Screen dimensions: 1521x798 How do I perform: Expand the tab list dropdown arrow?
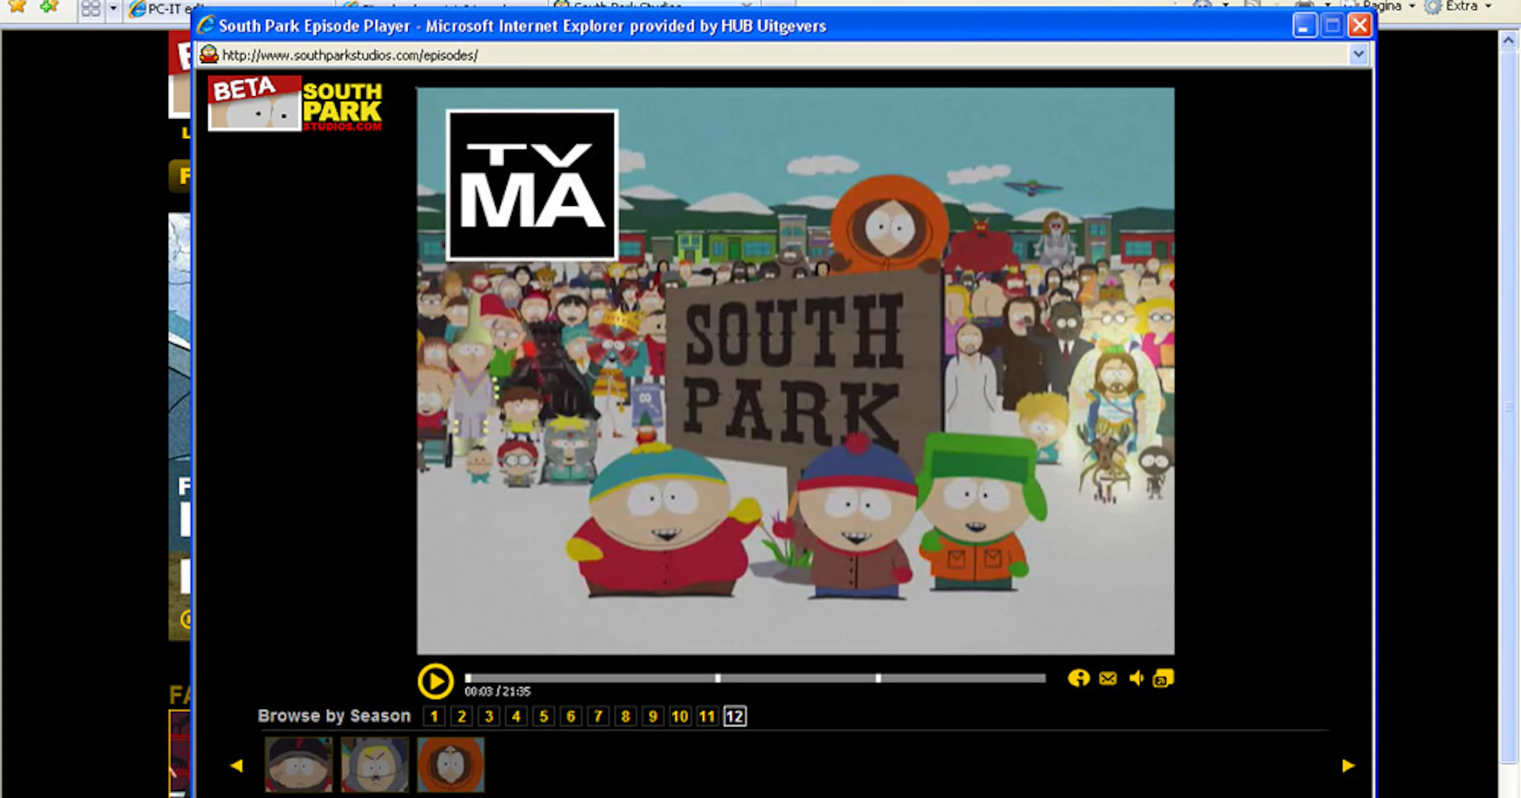tap(113, 9)
